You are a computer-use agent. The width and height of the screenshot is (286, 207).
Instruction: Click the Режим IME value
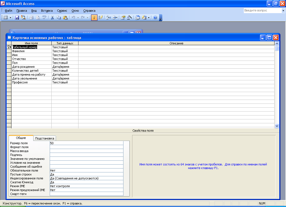click(x=87, y=186)
